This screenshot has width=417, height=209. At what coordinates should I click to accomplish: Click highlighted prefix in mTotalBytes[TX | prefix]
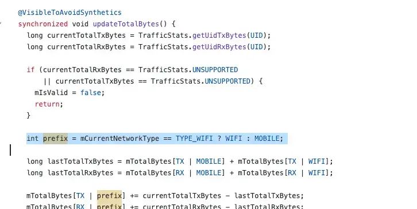(109, 196)
